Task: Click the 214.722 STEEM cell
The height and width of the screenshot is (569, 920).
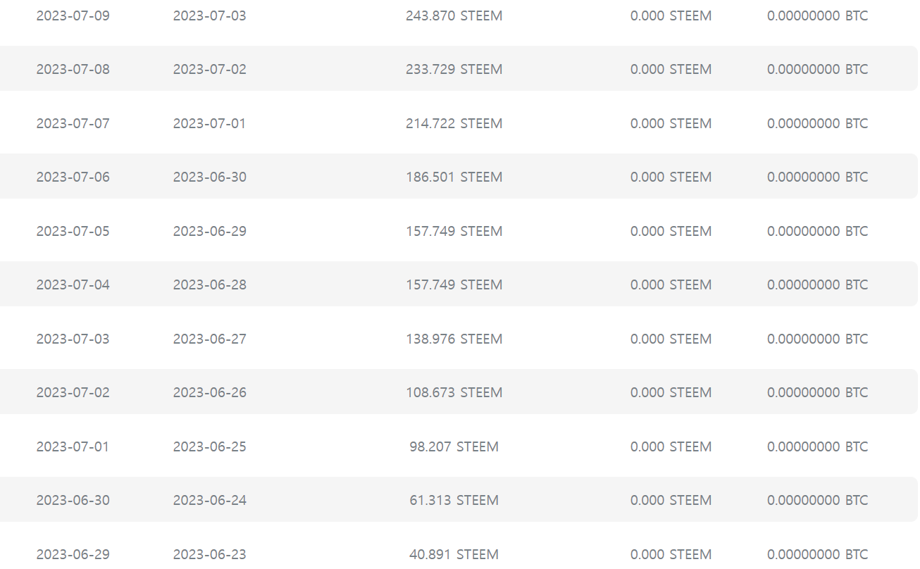Action: point(454,123)
